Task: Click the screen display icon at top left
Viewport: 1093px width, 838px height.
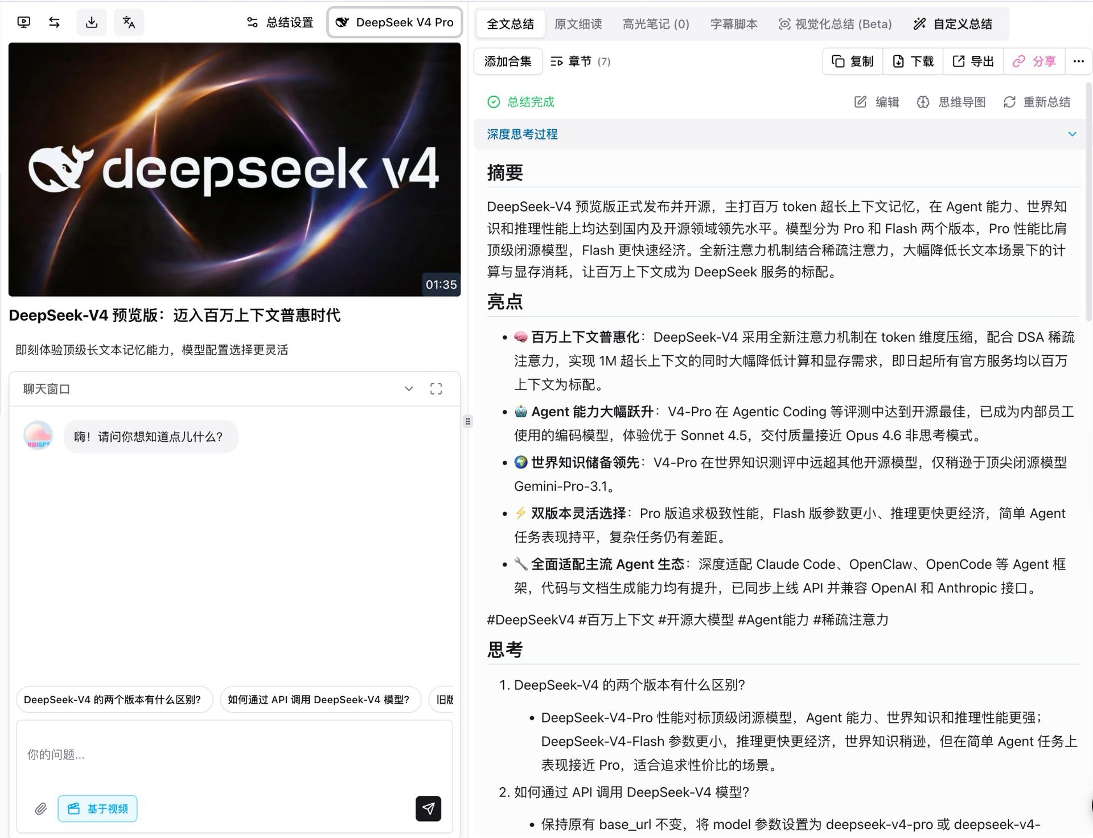Action: [23, 22]
